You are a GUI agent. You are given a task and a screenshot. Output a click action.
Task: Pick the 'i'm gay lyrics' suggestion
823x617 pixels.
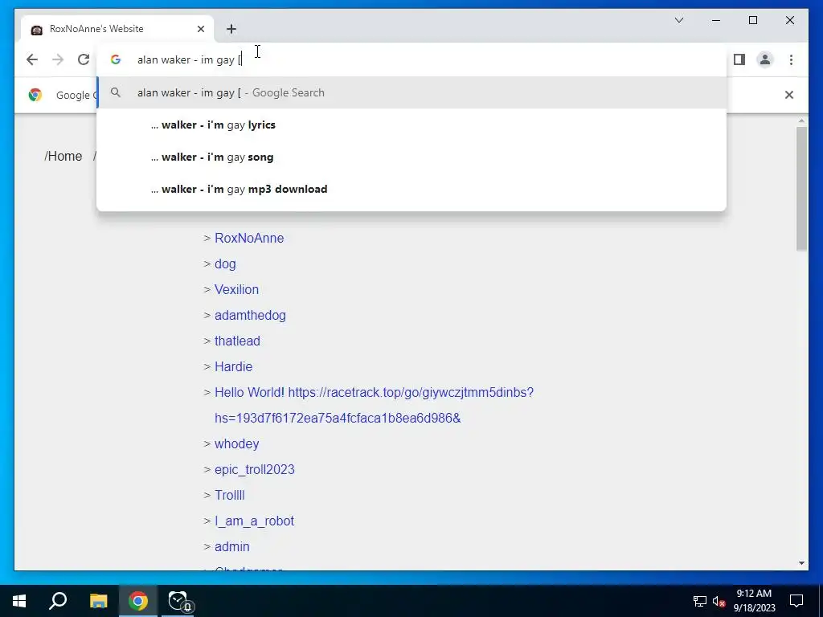[411, 125]
